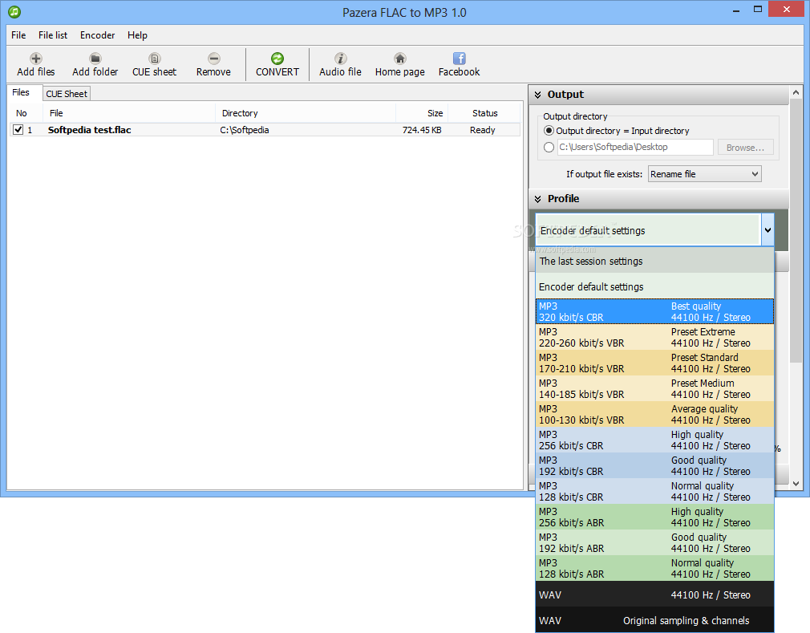Image resolution: width=810 pixels, height=633 pixels.
Task: Open the File list menu
Action: 53,35
